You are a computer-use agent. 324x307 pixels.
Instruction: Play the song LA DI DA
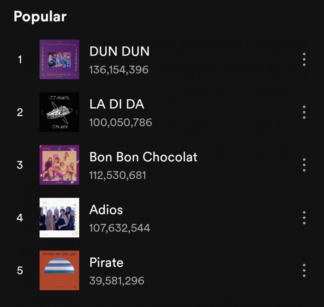click(x=117, y=104)
